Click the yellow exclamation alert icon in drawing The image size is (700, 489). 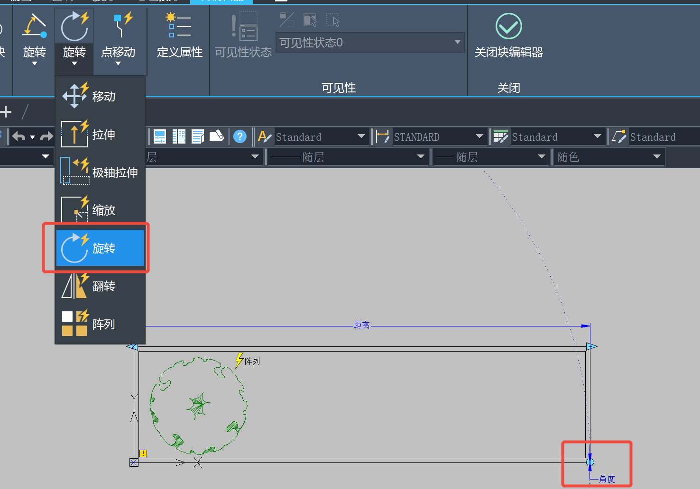click(x=143, y=453)
